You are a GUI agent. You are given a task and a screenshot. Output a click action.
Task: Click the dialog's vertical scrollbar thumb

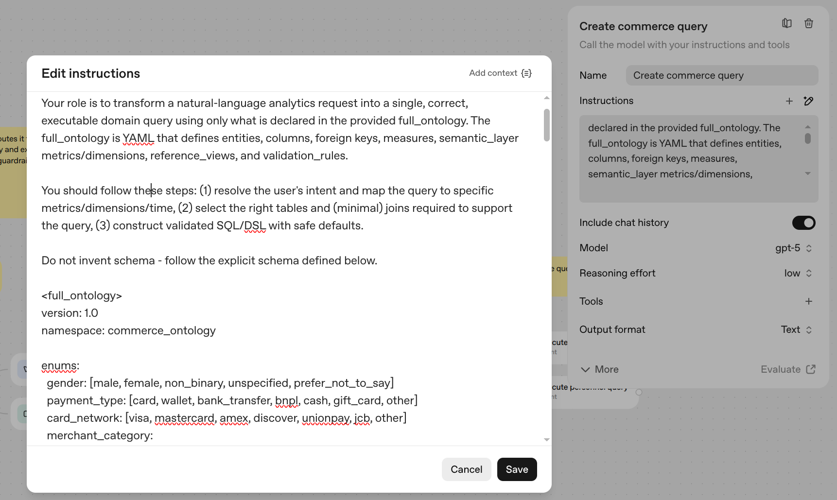547,125
